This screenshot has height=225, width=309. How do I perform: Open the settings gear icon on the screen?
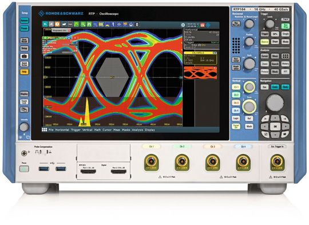click(x=183, y=25)
